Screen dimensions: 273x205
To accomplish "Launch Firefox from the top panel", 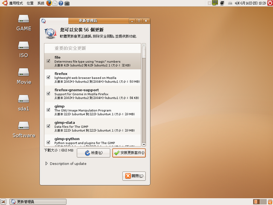I will pos(49,3).
